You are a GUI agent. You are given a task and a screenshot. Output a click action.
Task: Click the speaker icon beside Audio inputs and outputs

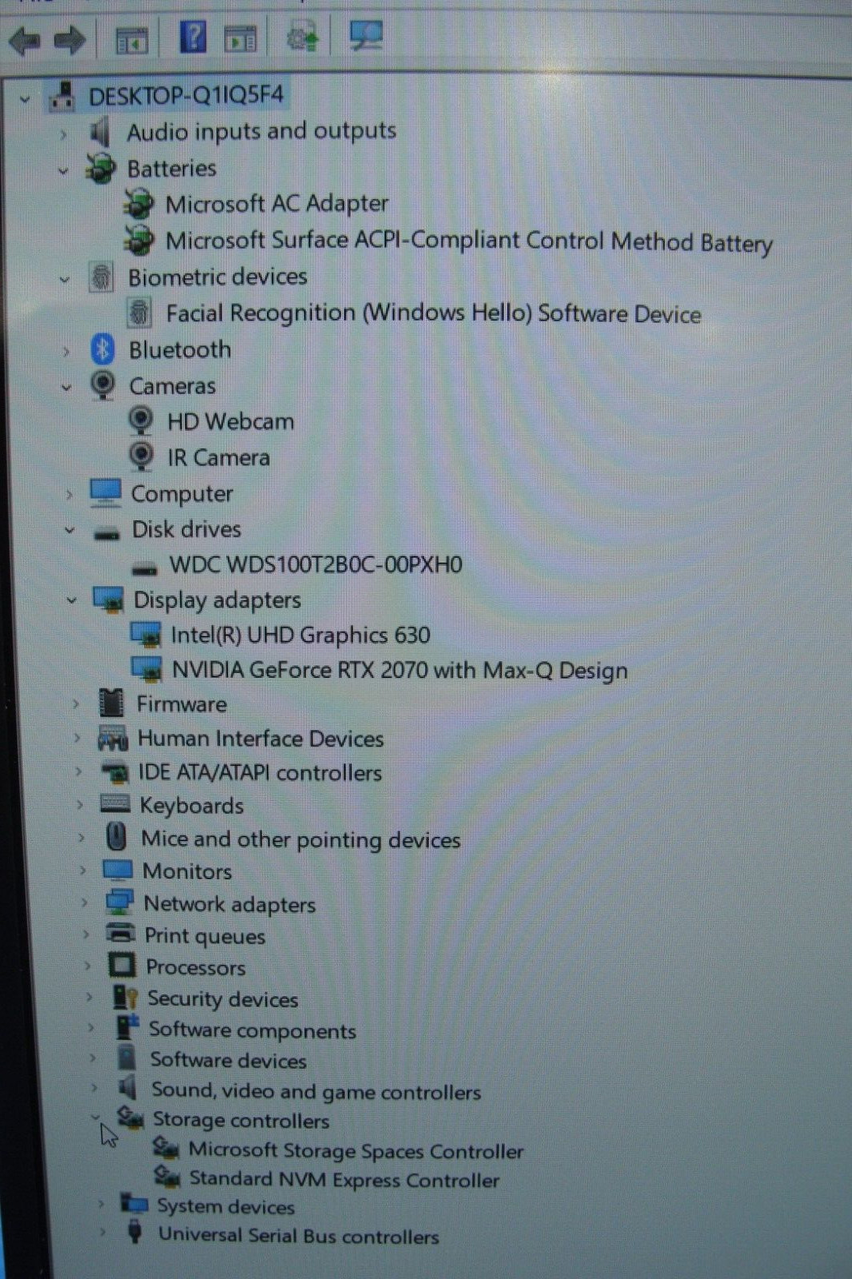coord(101,132)
